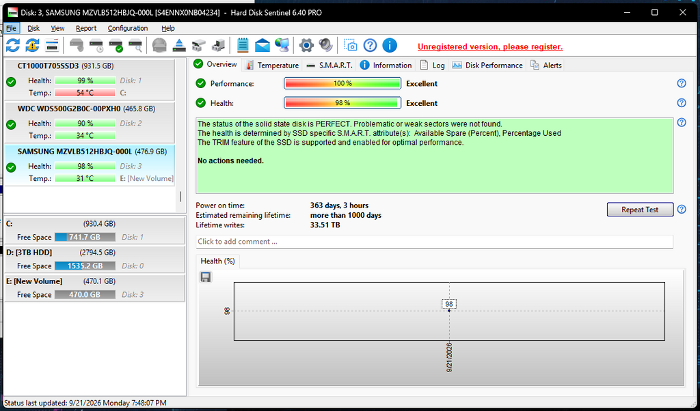700x411 pixels.
Task: Click the comment field to add comment
Action: 434,242
